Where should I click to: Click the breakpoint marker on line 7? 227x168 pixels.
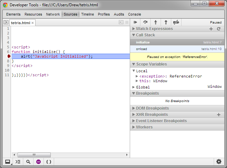pos(9,56)
